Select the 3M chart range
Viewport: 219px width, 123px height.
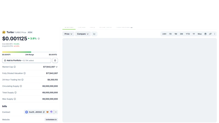point(181,34)
